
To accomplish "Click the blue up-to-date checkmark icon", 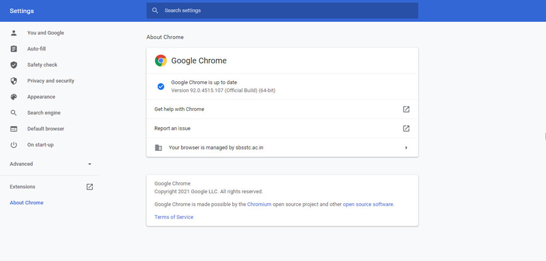I will pos(161,87).
